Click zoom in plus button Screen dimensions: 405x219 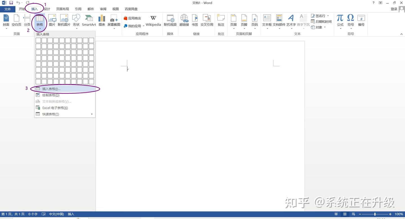pos(390,214)
